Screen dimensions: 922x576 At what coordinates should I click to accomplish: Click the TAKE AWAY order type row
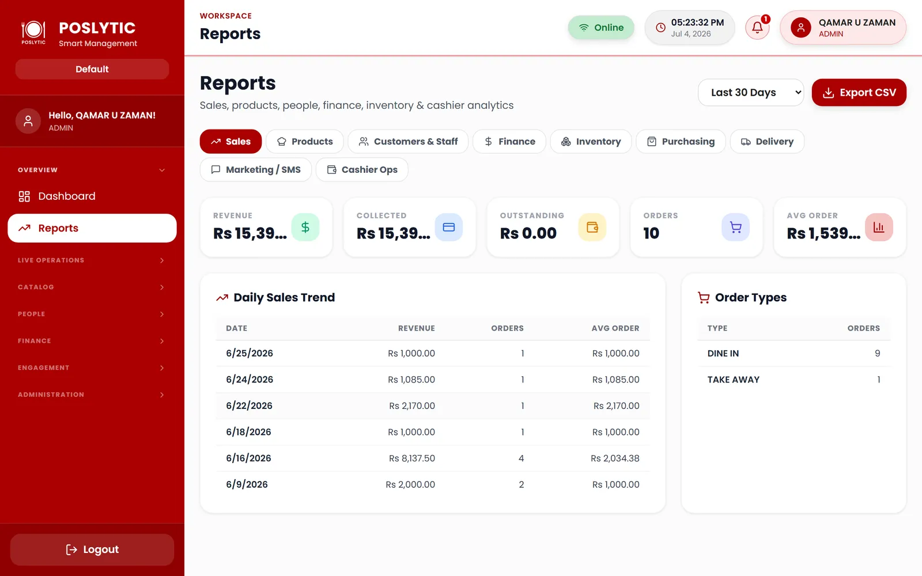tap(793, 380)
